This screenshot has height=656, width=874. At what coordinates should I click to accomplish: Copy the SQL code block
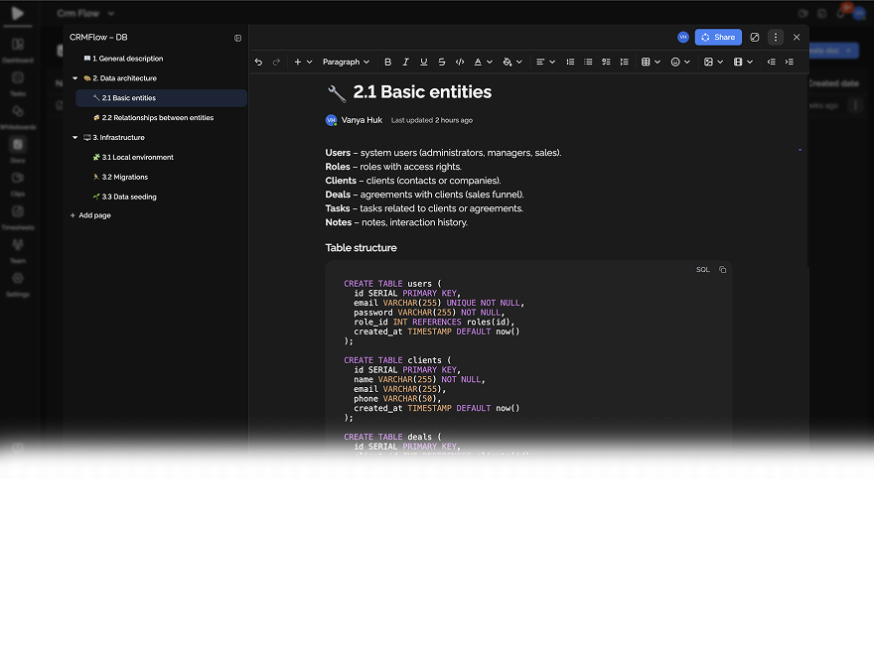tap(722, 270)
